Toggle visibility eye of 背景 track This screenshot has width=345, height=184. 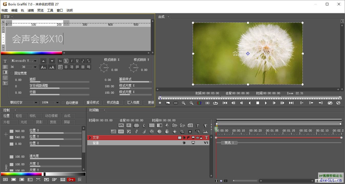pyautogui.click(x=184, y=143)
